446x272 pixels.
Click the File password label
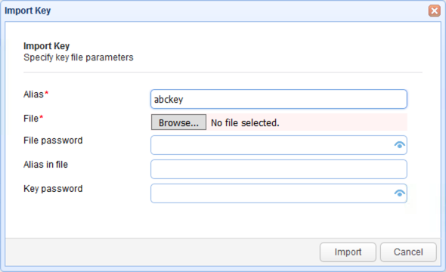(53, 141)
